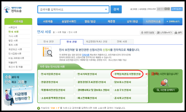Image resolution: width=186 pixels, height=112 pixels.
Task: Open the 지급명령 신청이란 banner
Action: pyautogui.click(x=19, y=89)
